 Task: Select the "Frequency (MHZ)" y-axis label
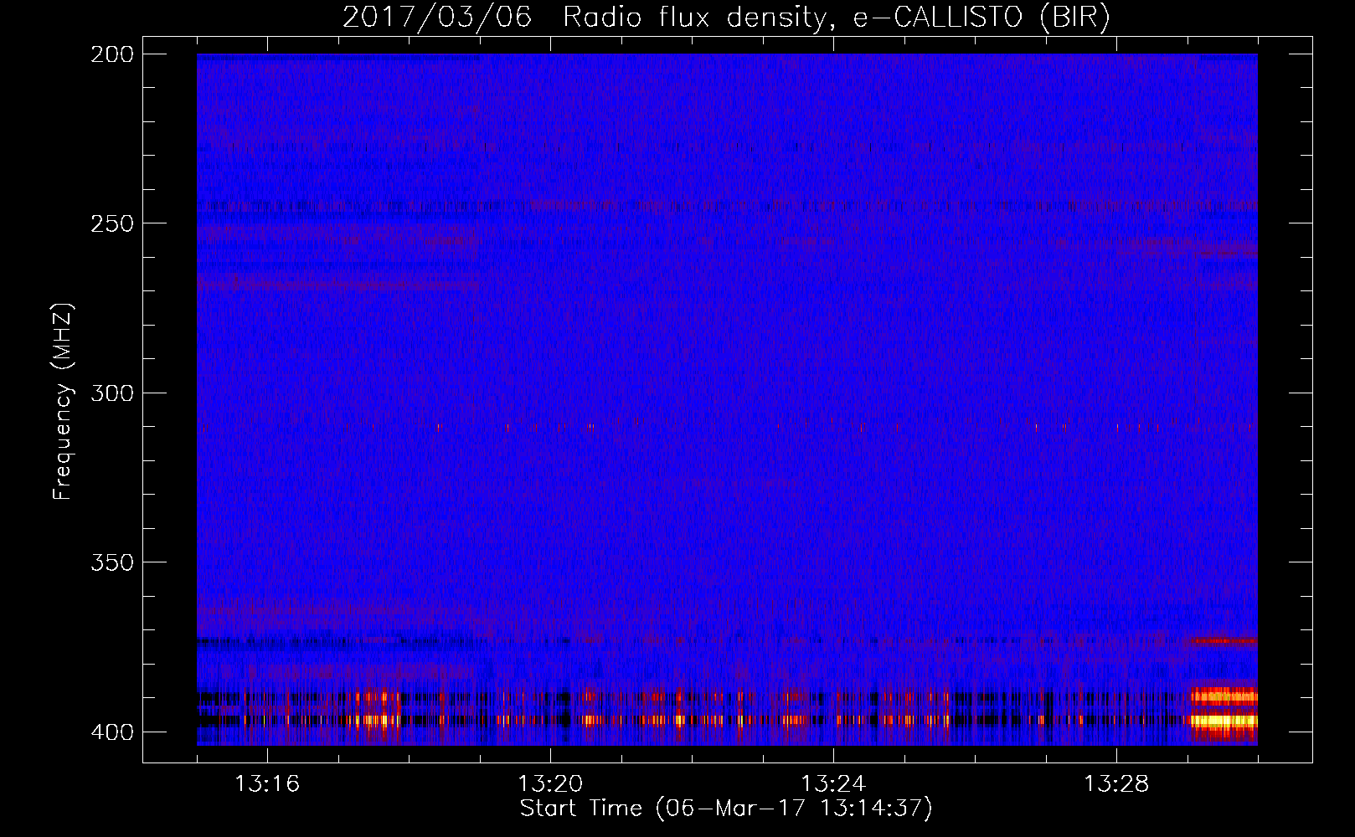63,402
